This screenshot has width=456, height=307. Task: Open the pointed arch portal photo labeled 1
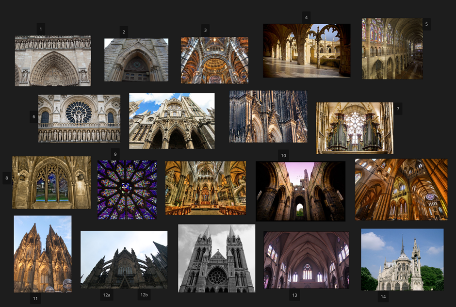coord(53,61)
